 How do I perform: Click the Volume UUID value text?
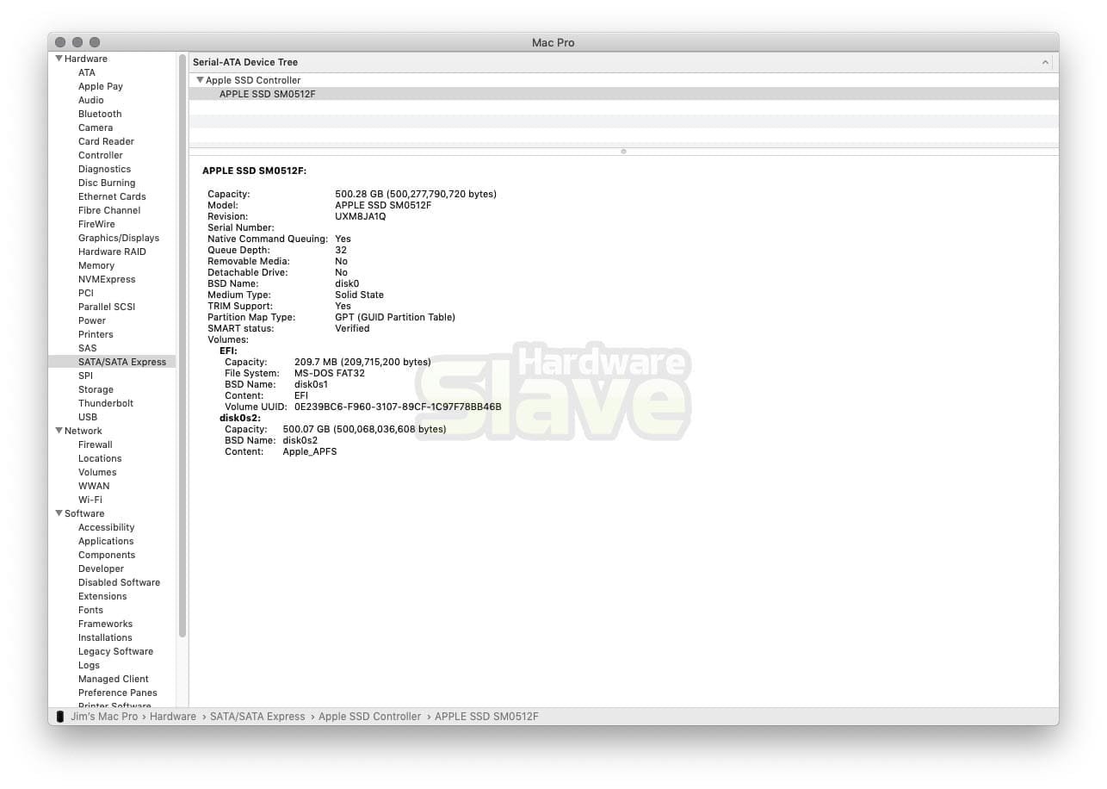[x=398, y=407]
